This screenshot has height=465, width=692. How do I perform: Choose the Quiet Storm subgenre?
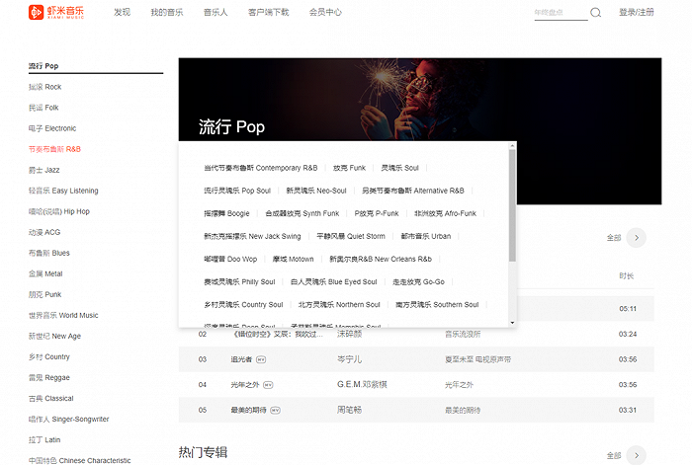tap(350, 236)
